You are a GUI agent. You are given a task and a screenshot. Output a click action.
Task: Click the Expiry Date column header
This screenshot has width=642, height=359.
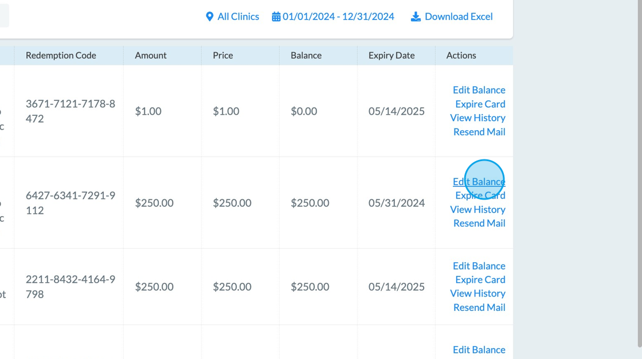392,55
